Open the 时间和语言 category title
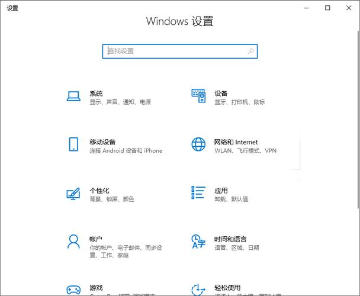This screenshot has width=360, height=296. click(x=230, y=239)
